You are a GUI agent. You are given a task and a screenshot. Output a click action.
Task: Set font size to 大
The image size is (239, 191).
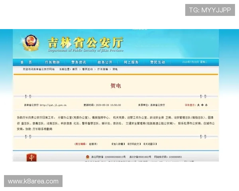pyautogui.click(x=198, y=105)
